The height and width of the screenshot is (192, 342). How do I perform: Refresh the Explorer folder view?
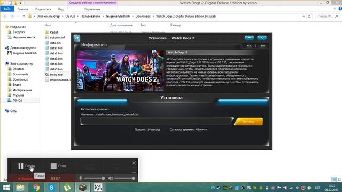(x=309, y=17)
